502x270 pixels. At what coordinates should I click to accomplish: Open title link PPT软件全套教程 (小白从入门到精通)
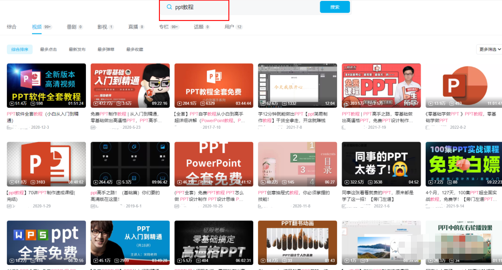click(x=43, y=117)
